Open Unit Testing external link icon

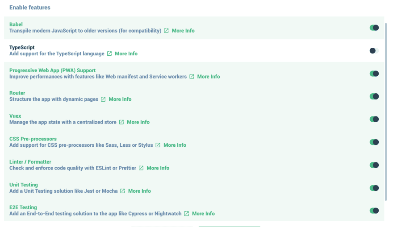[x=122, y=191]
